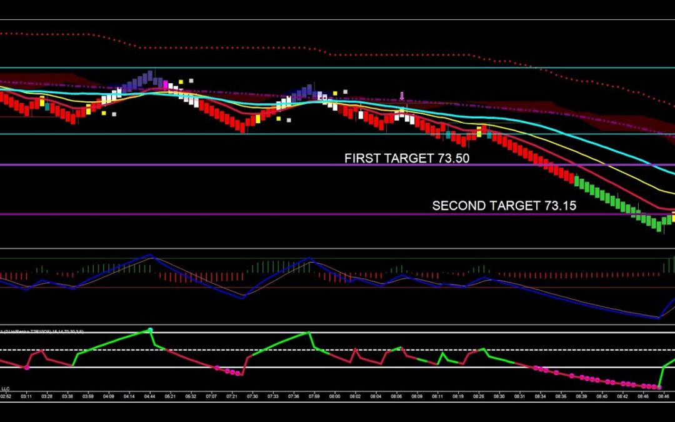Click the 04:44 time axis label
Viewport: 675px width, 422px height.
coord(150,396)
